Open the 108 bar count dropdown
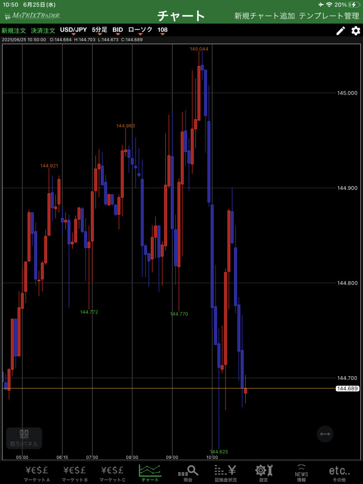Viewport: 363px width, 484px height. coord(163,31)
